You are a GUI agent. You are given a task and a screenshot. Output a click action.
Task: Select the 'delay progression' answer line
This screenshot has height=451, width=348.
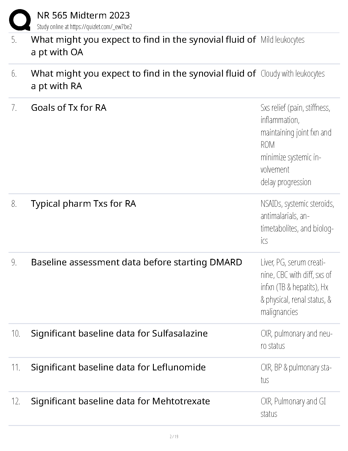(x=286, y=182)
